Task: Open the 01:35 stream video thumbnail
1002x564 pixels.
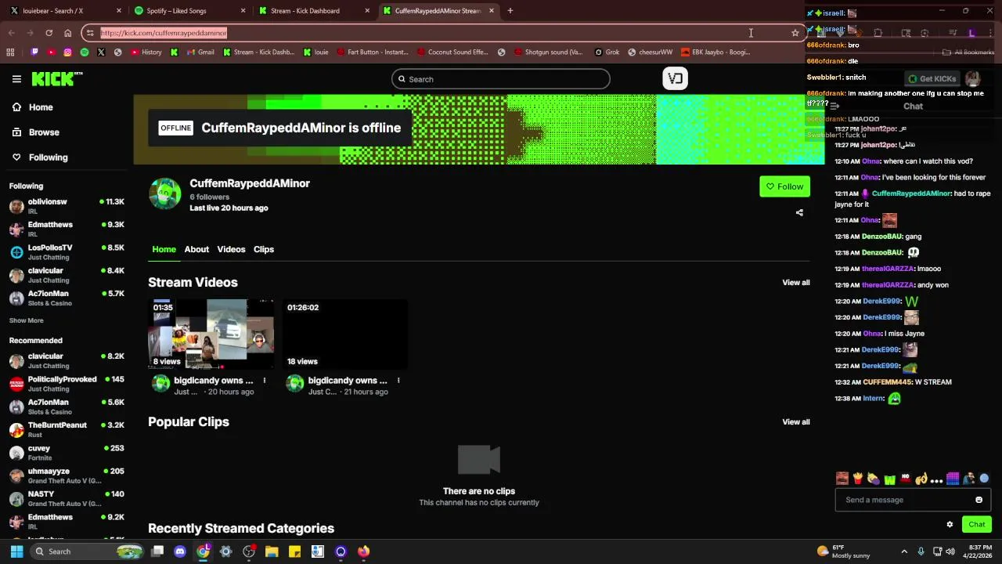Action: [211, 334]
